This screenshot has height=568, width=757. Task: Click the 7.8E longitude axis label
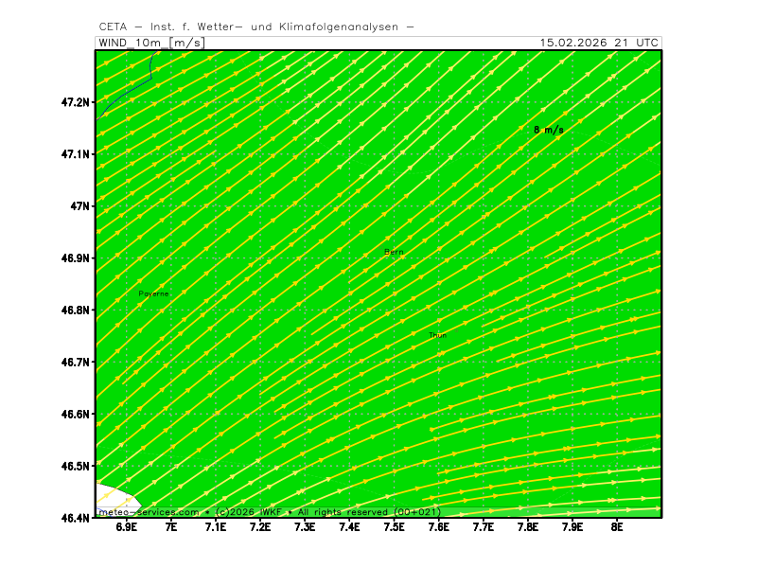click(528, 528)
